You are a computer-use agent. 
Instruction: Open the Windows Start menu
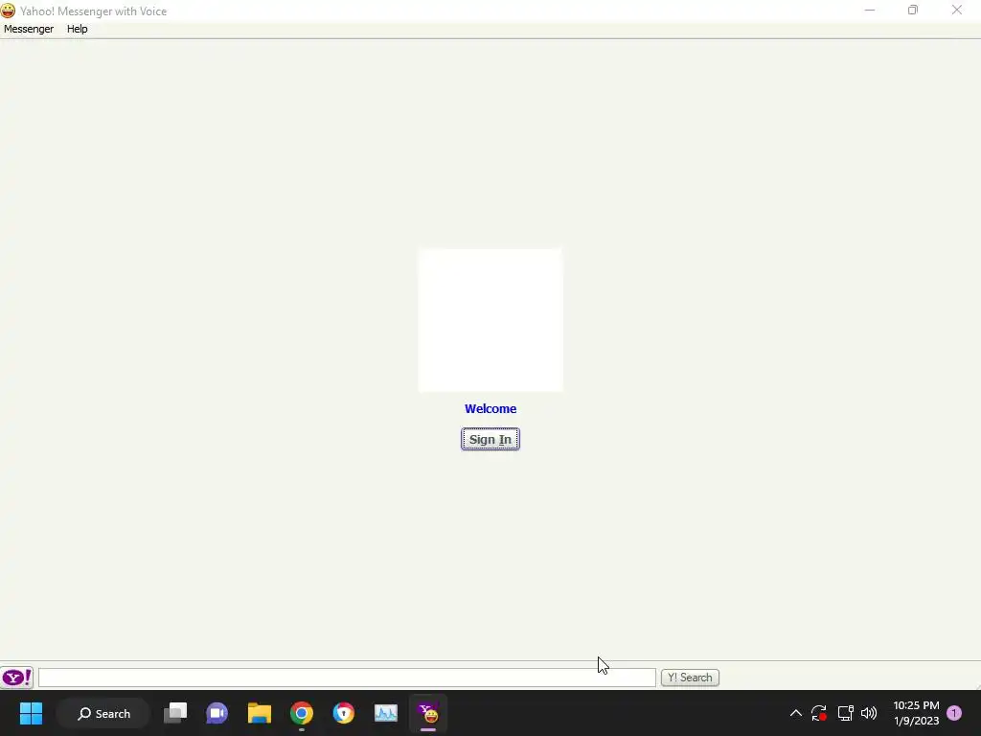click(31, 713)
